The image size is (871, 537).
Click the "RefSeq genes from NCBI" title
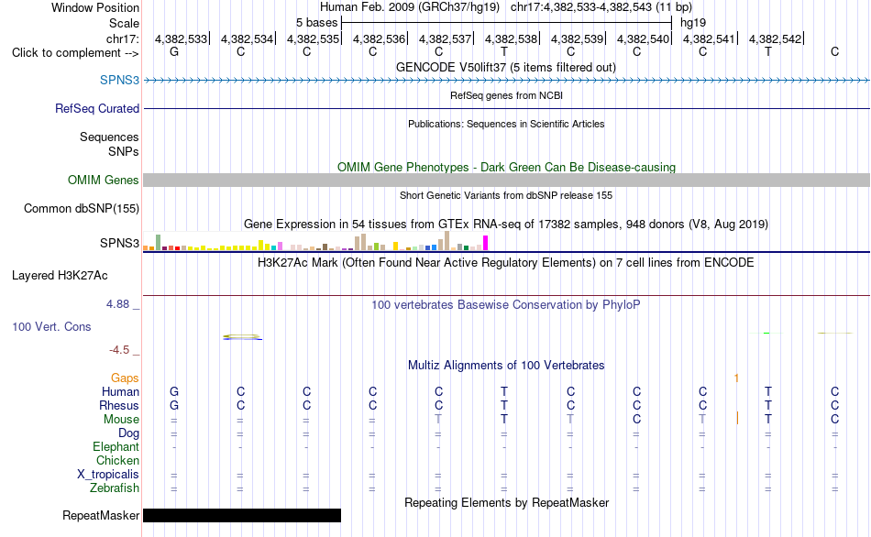click(x=506, y=95)
